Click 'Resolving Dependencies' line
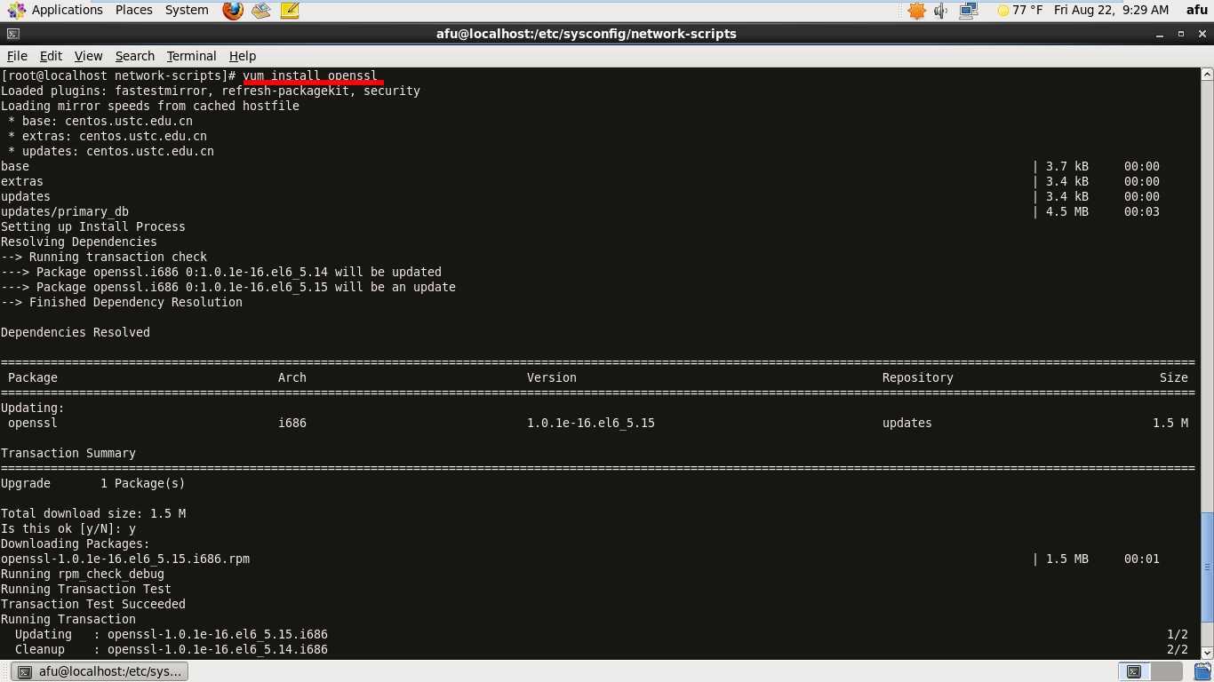Viewport: 1214px width, 682px height. click(79, 242)
